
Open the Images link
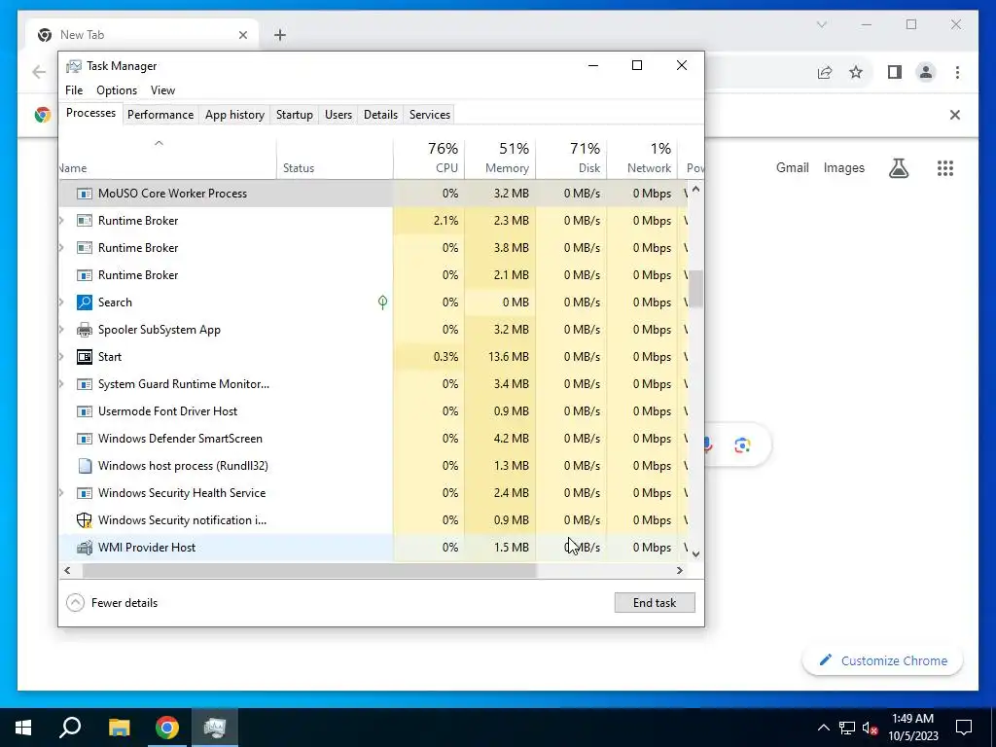pos(843,167)
